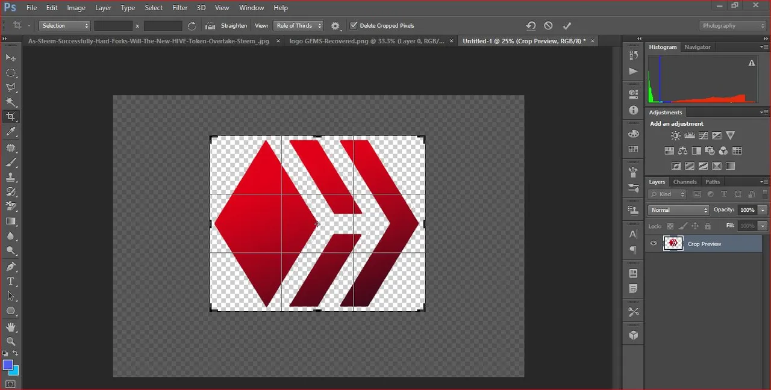Open the Filter menu
771x390 pixels.
tap(180, 8)
